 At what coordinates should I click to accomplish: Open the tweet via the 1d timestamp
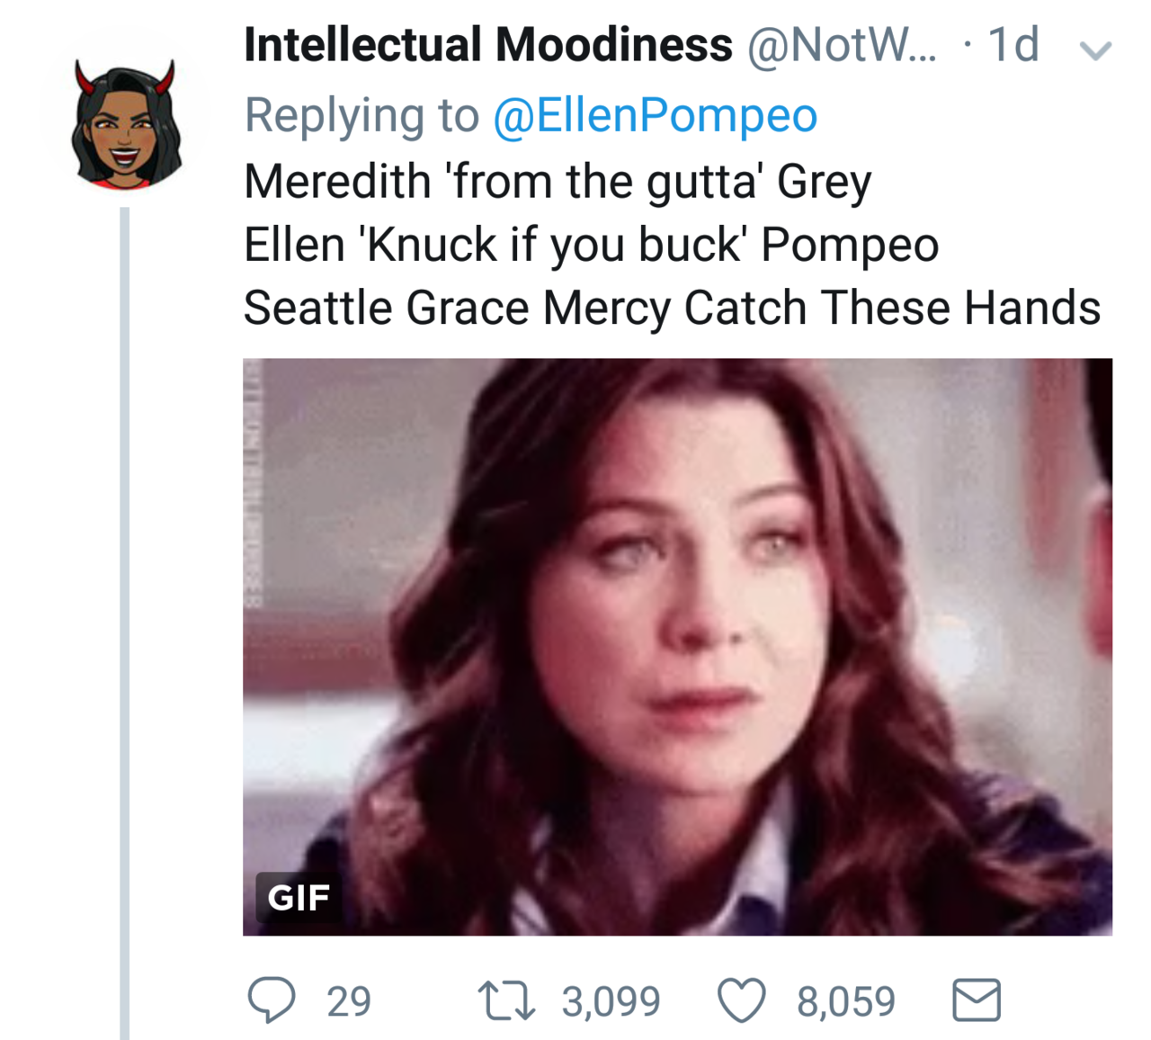point(1013,45)
